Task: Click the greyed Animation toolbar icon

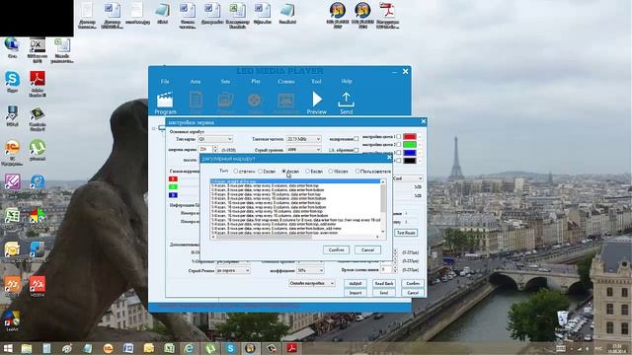Action: click(x=285, y=100)
